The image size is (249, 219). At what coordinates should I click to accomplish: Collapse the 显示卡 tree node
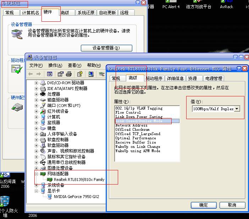tap(36, 191)
